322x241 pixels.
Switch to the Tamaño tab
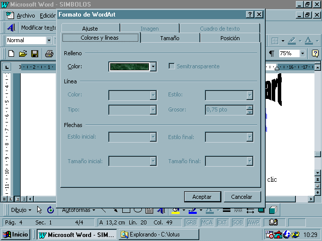(170, 38)
